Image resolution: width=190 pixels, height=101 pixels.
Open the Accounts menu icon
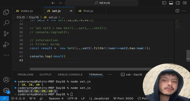pos(6,80)
